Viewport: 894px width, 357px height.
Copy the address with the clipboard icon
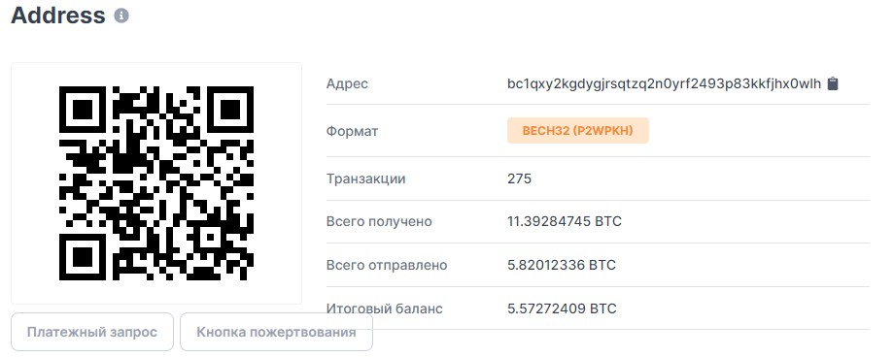click(x=833, y=83)
